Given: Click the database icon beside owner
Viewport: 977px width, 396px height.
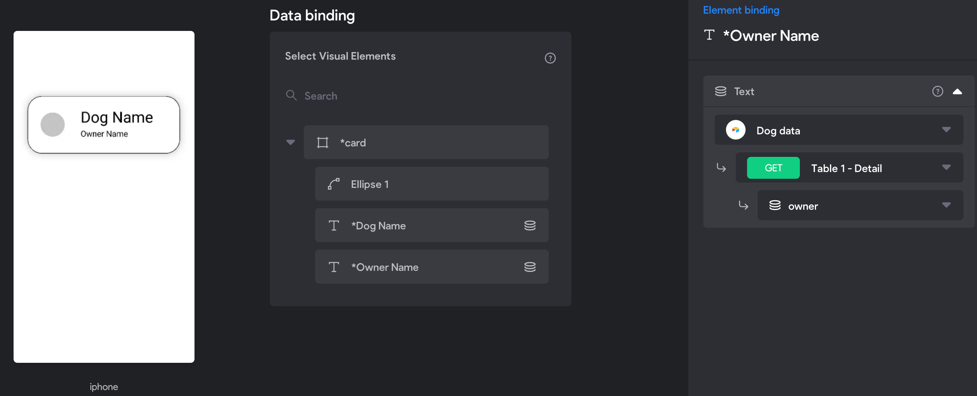Looking at the screenshot, I should point(775,205).
